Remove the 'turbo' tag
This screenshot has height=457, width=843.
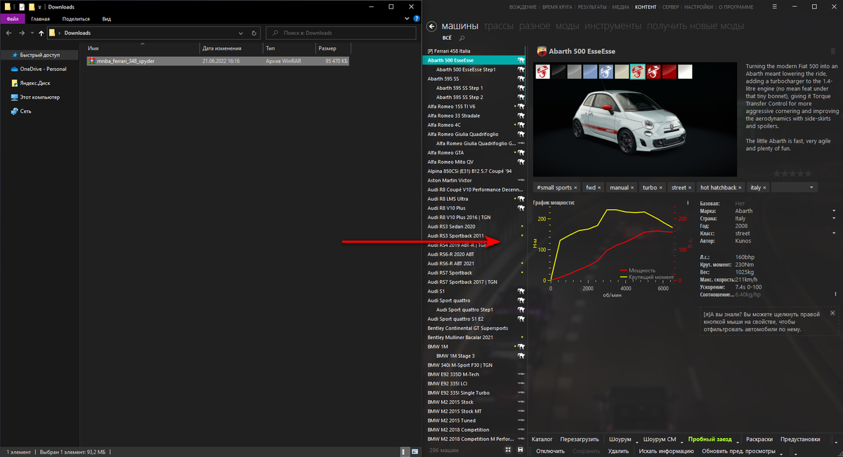click(x=661, y=188)
